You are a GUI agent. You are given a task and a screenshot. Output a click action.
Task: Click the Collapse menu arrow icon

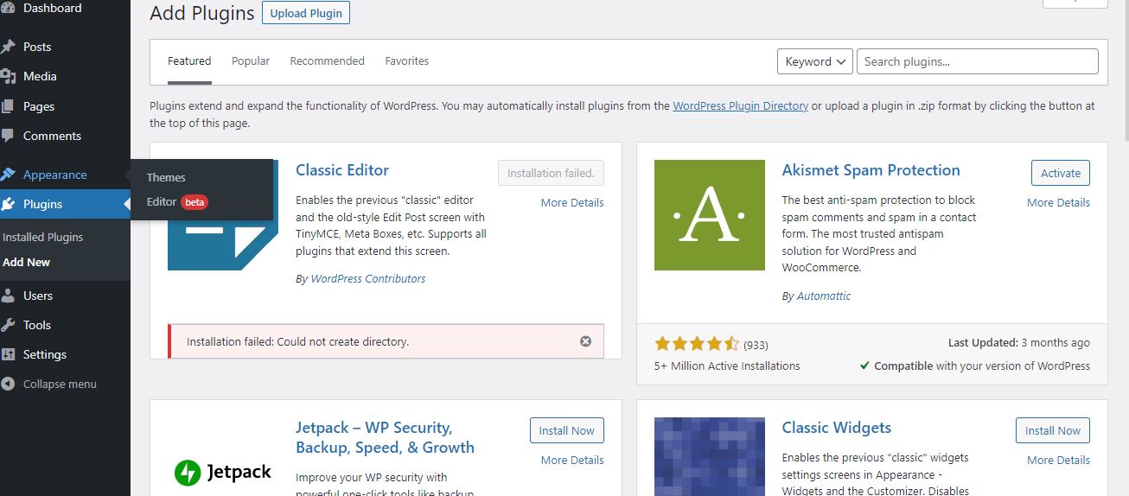(8, 384)
